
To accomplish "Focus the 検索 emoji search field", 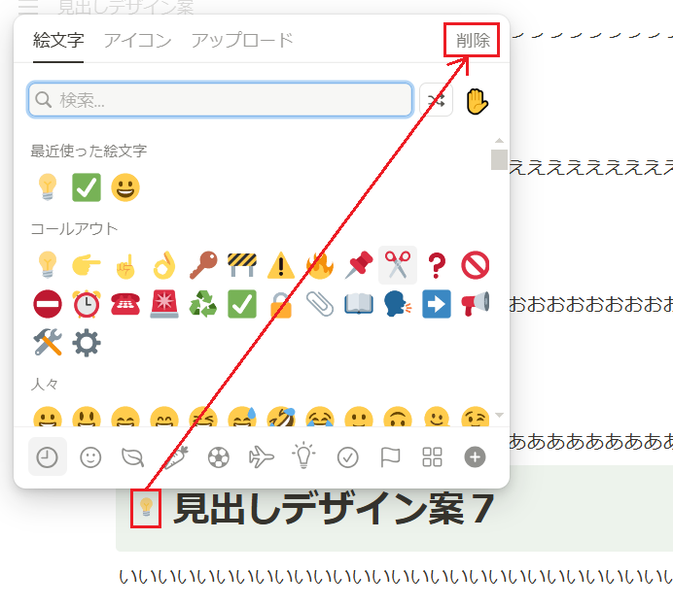I will pyautogui.click(x=220, y=100).
